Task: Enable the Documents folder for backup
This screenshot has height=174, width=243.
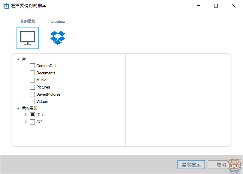Action: [32, 73]
